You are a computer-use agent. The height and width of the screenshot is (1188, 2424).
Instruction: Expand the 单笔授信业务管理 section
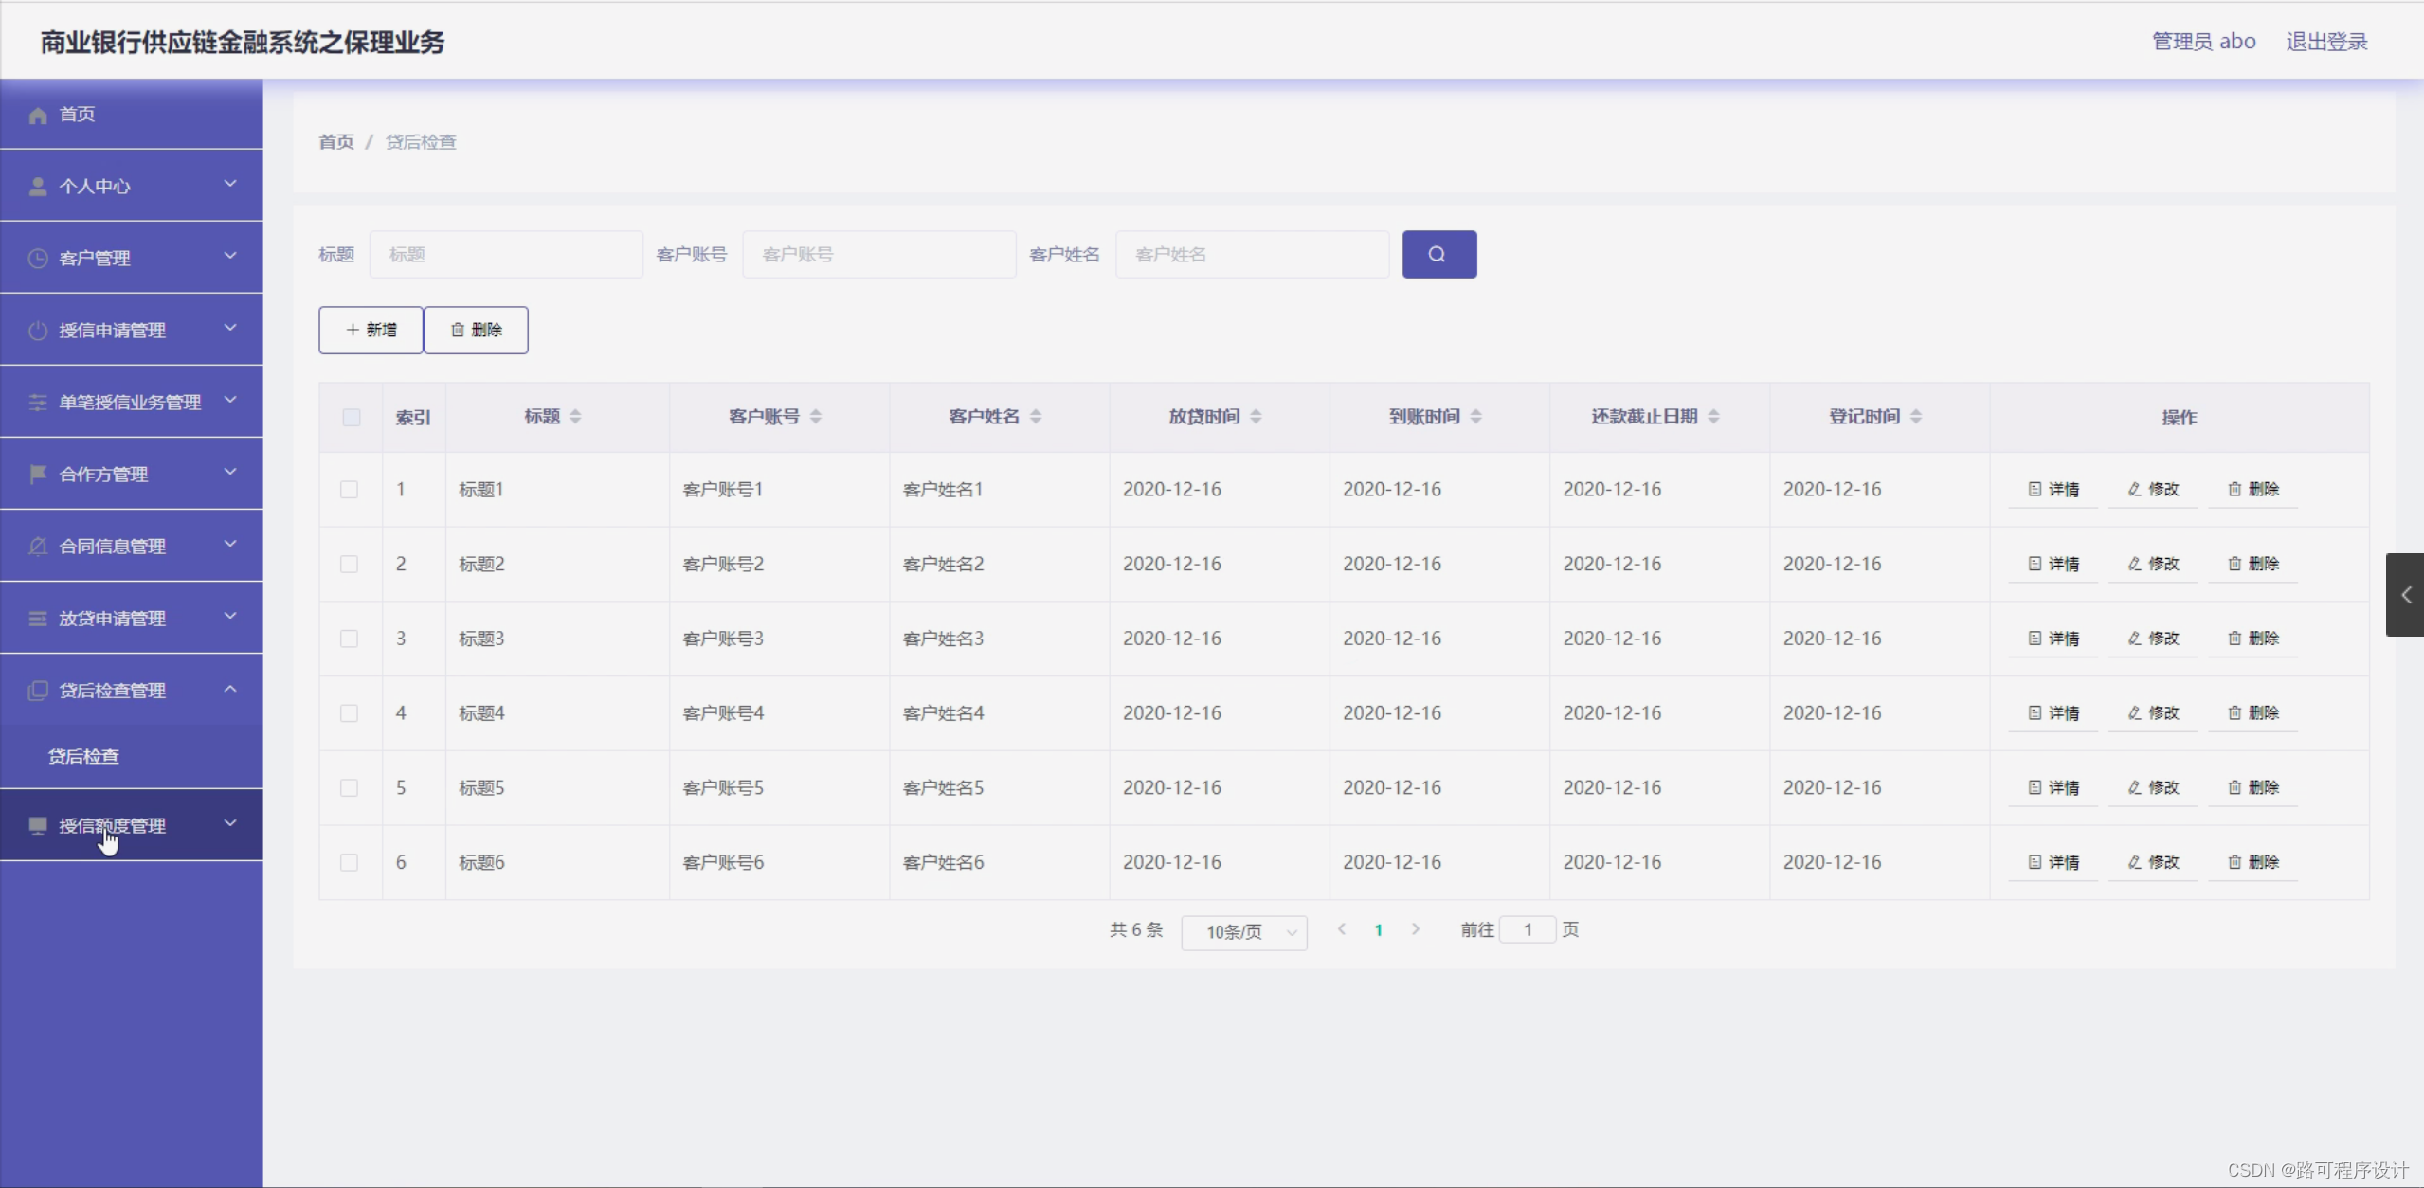[x=133, y=401]
